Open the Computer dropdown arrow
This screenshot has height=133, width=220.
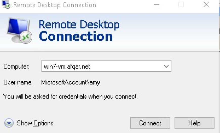pos(166,66)
